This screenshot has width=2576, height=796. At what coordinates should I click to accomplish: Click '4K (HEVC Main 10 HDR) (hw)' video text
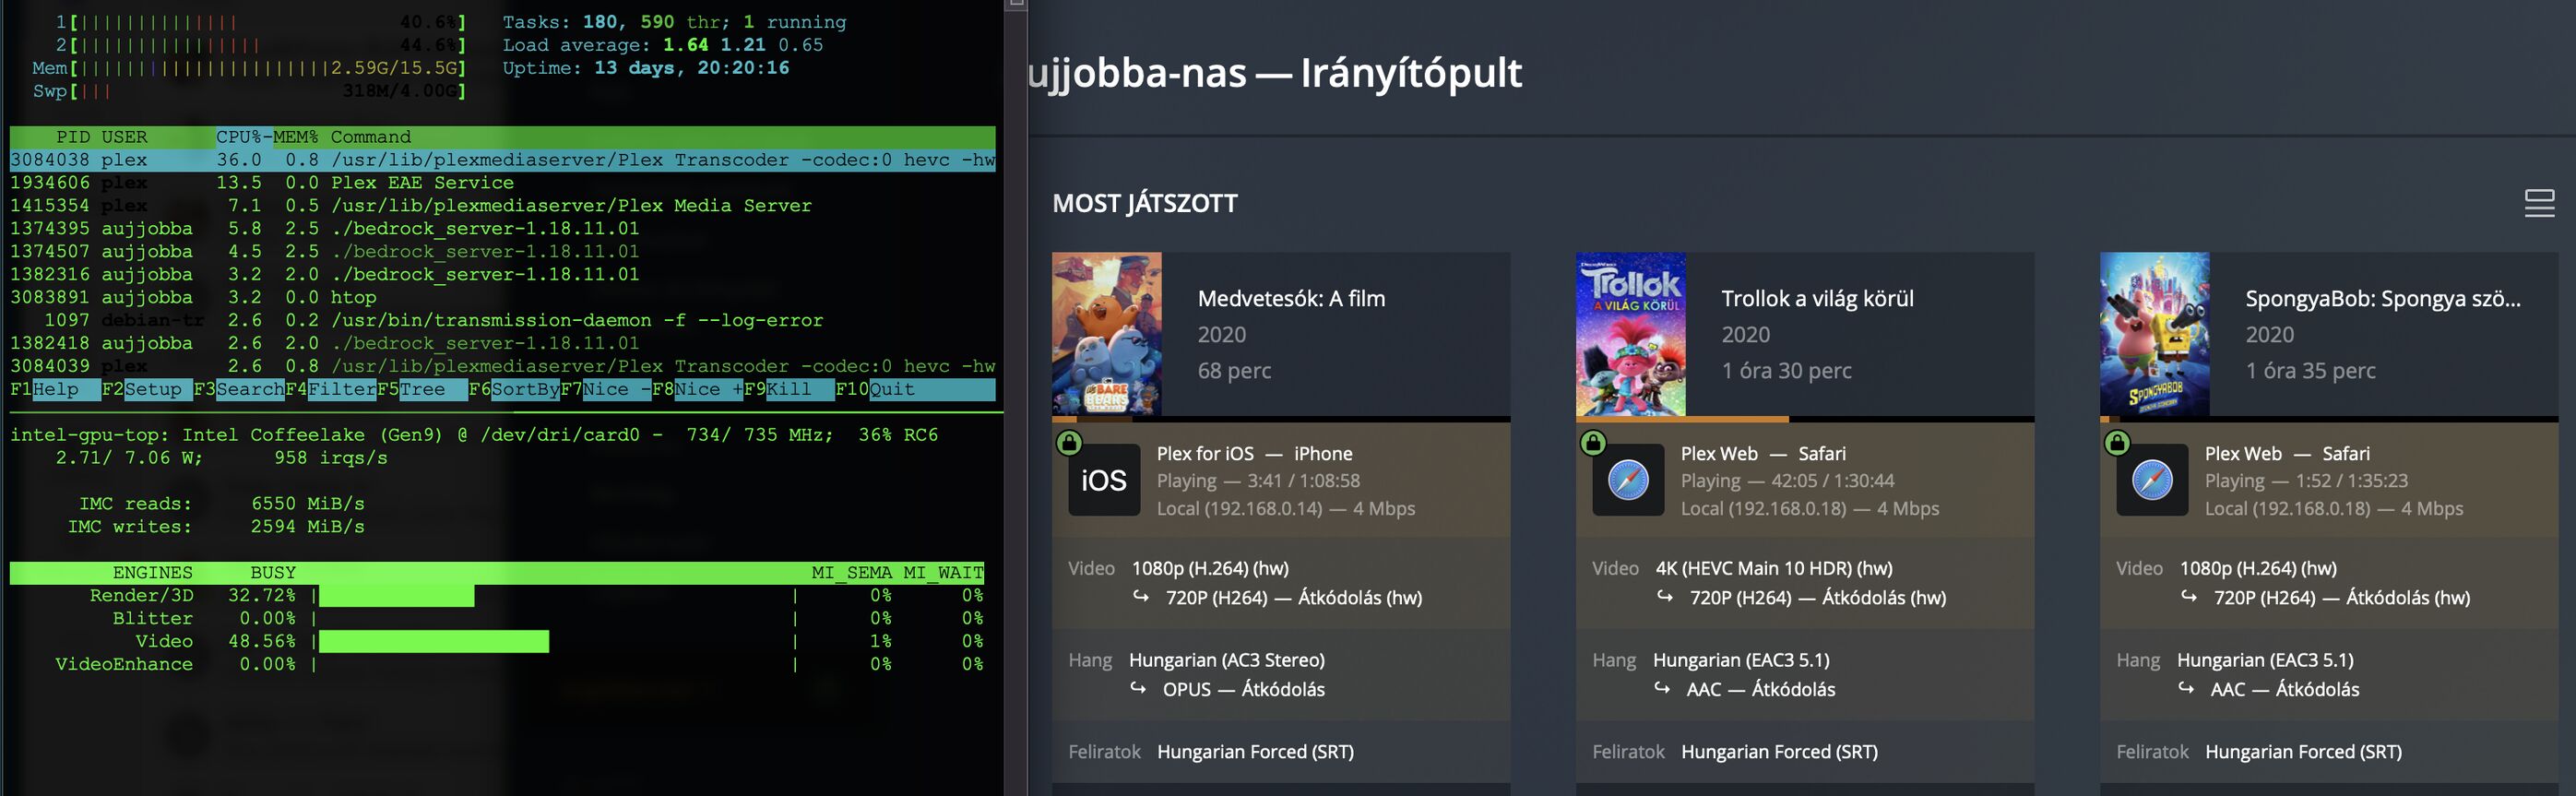coord(1774,568)
